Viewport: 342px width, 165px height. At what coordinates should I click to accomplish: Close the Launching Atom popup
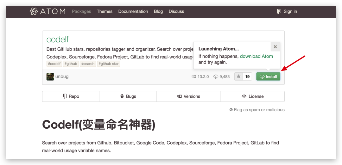(275, 46)
